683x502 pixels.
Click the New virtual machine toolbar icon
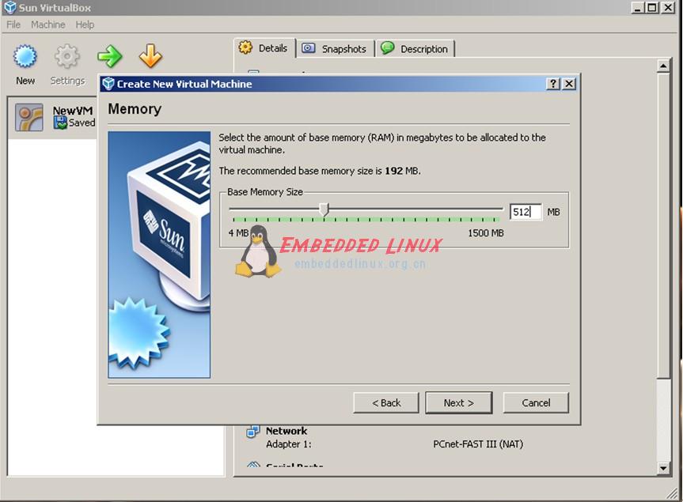click(x=25, y=56)
